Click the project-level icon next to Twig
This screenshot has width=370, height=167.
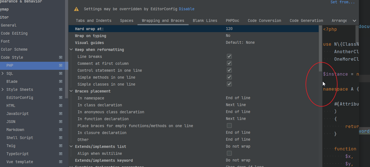point(61,146)
